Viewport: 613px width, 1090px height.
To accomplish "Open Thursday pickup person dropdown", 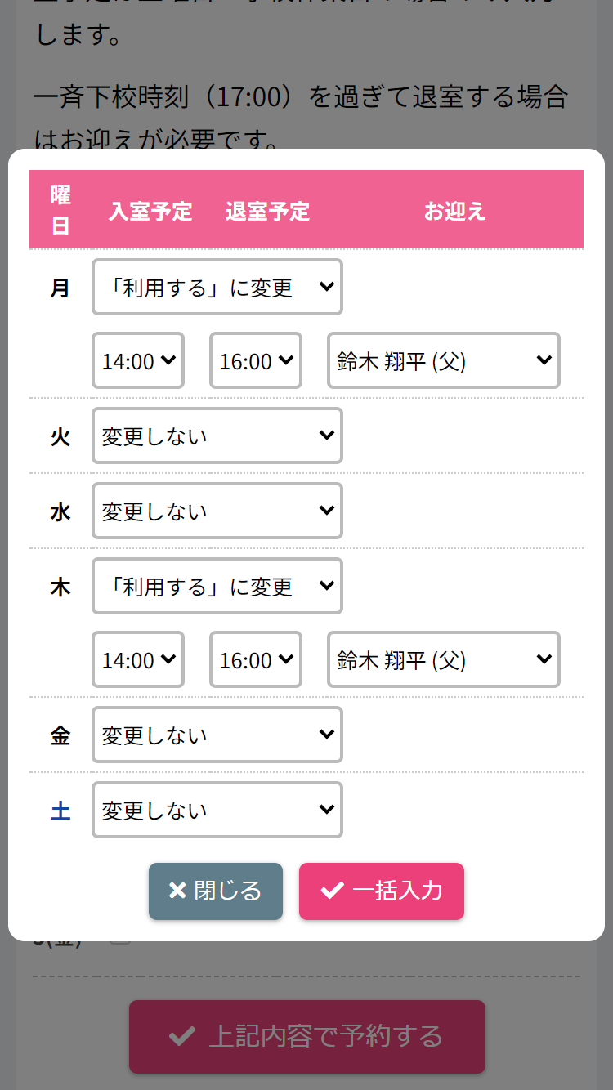I will point(444,659).
